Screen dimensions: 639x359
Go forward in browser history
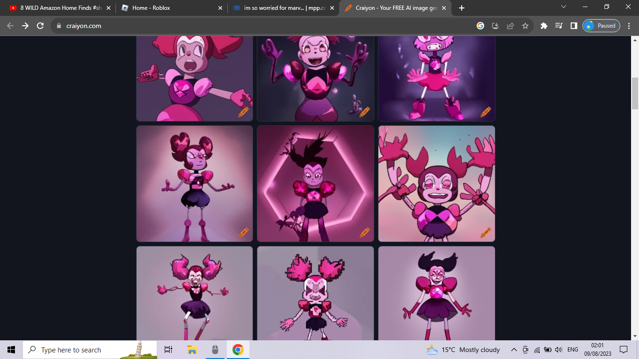[25, 26]
